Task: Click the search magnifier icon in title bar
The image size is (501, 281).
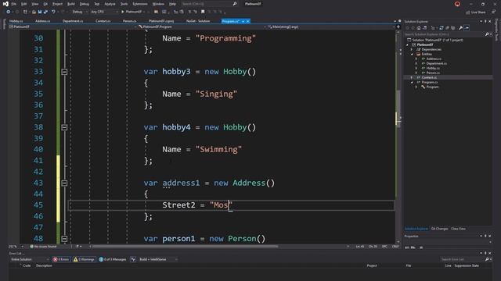Action: pyautogui.click(x=235, y=4)
